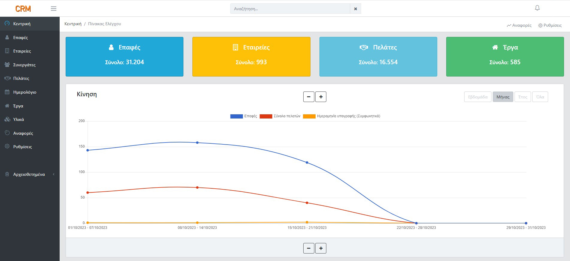Open notifications bell icon
570x261 pixels.
tap(537, 8)
